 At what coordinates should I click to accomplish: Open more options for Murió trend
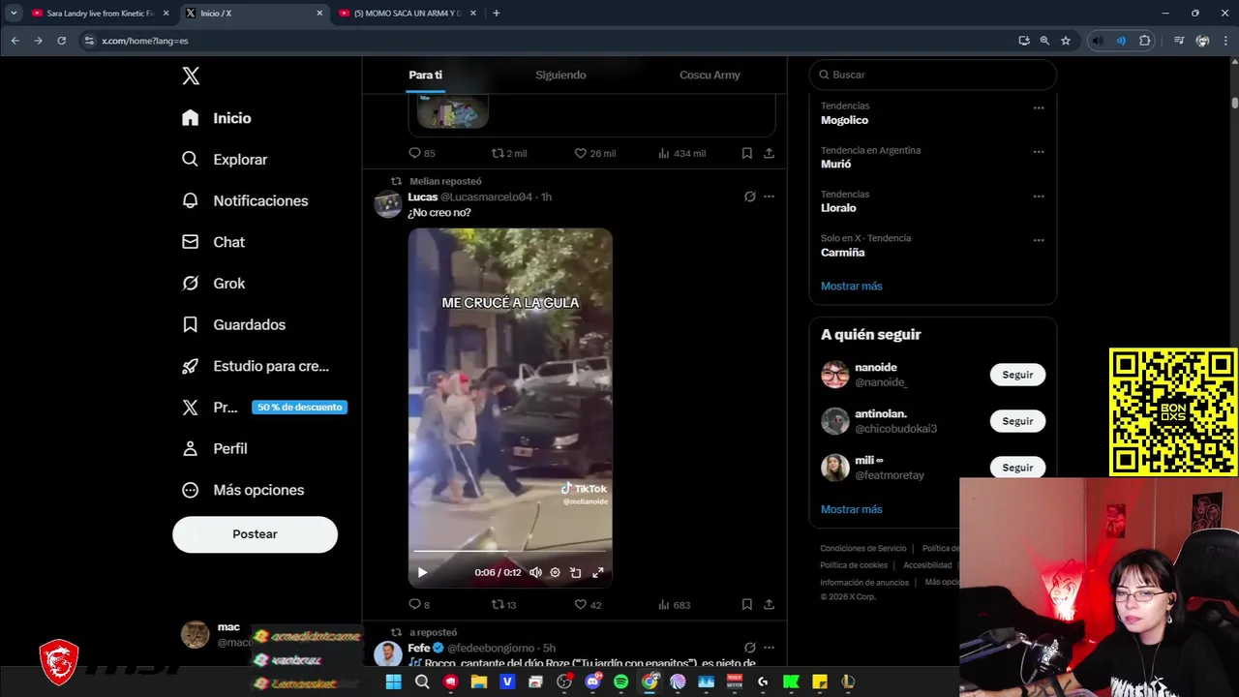pyautogui.click(x=1039, y=152)
